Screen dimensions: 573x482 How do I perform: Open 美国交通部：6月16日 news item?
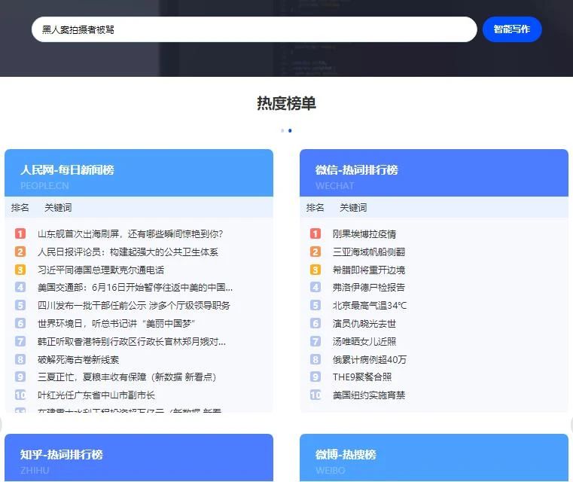coord(135,288)
